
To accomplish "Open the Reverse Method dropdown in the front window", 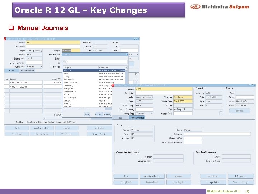I will (253, 101).
